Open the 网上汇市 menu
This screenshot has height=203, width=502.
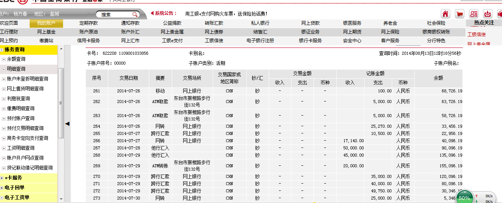click(x=130, y=41)
